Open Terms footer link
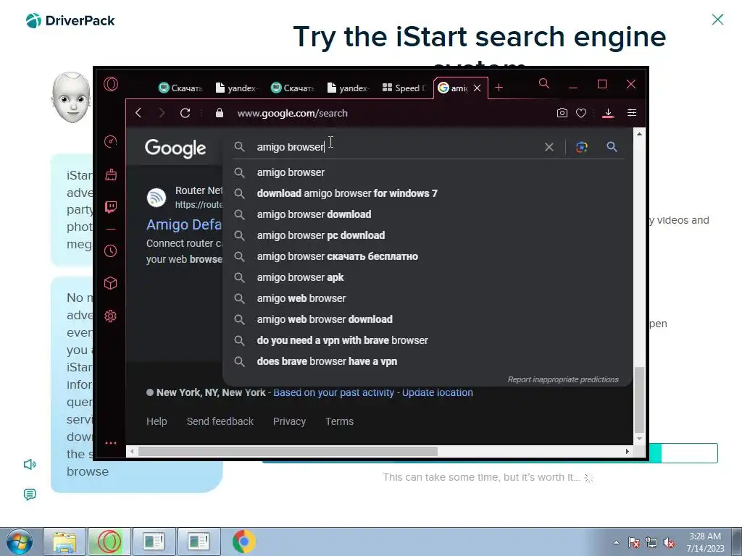742x556 pixels. 339,421
